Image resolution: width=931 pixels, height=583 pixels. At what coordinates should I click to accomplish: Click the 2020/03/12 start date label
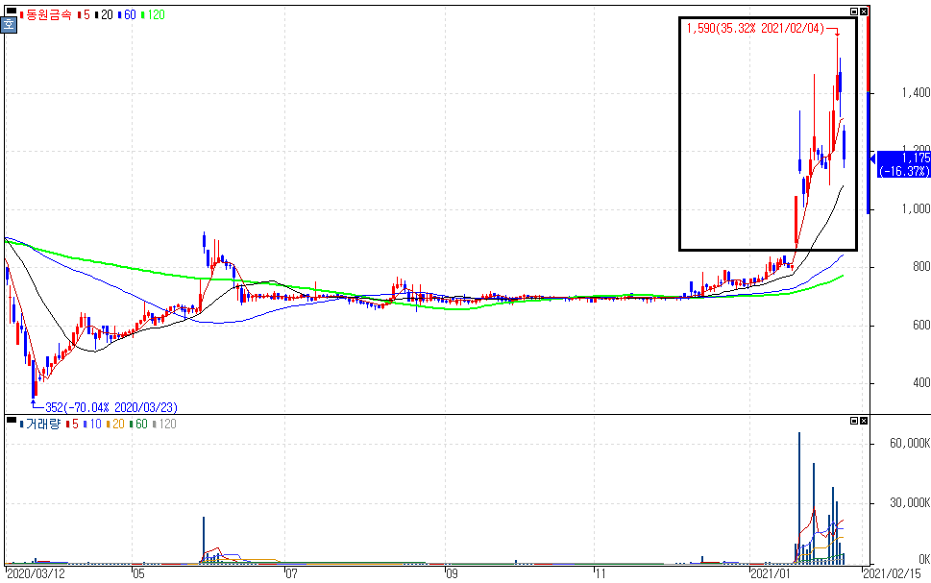[35, 574]
